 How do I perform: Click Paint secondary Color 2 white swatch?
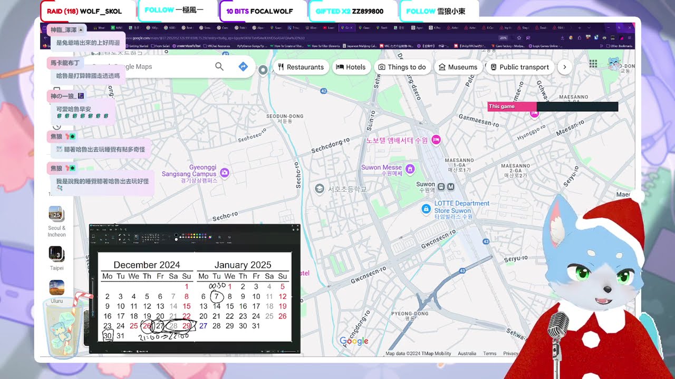176,240
